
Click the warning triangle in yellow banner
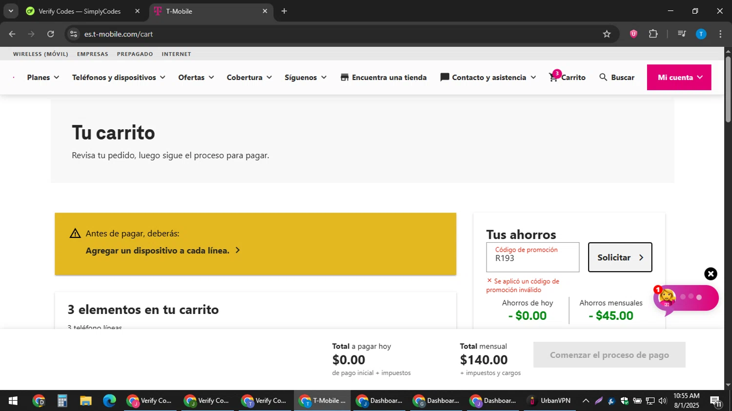point(75,234)
